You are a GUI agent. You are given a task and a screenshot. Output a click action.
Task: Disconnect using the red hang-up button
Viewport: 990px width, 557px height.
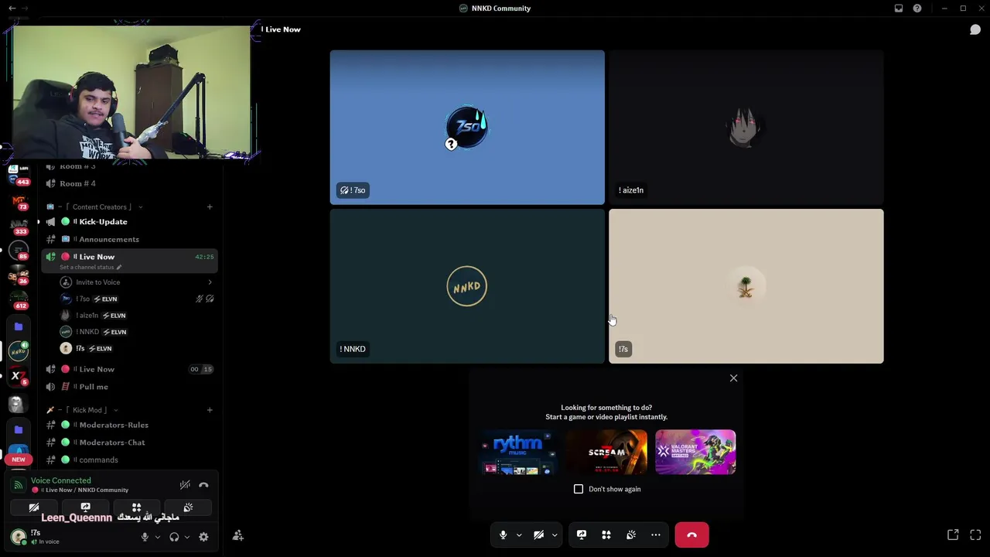pos(691,535)
